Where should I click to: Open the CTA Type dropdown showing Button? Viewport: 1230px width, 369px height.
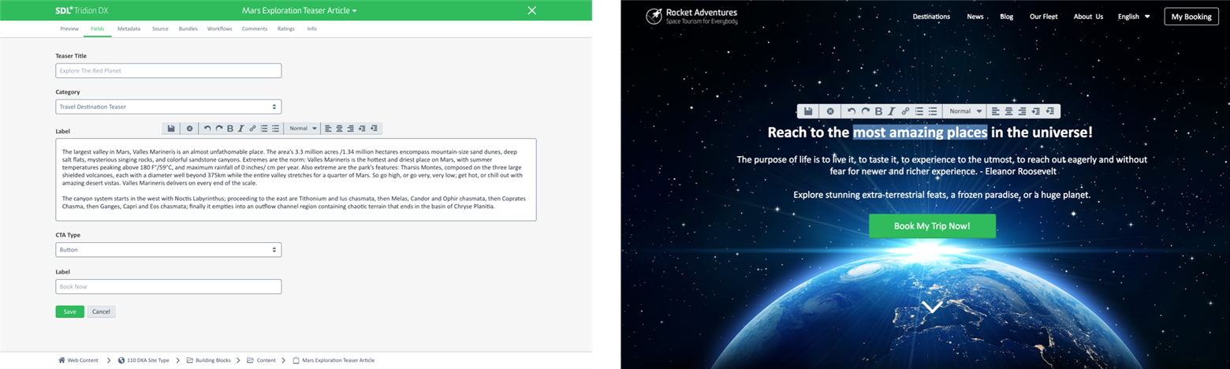click(x=169, y=250)
